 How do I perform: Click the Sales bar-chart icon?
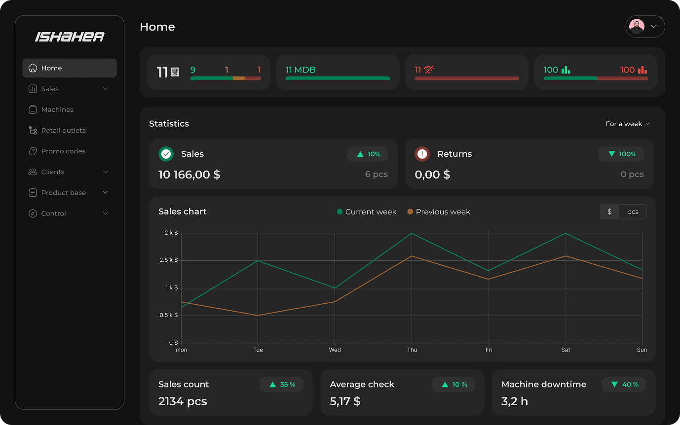pos(34,88)
